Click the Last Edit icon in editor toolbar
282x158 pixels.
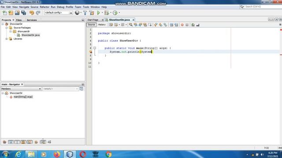tap(111, 25)
